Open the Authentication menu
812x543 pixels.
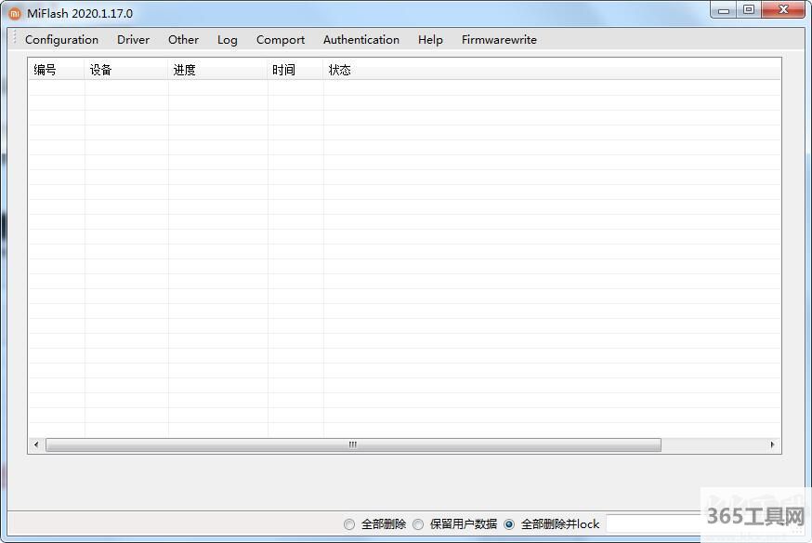361,40
